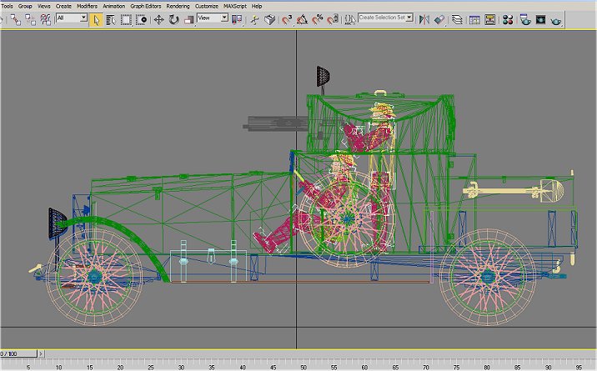Screen dimensions: 597x371
Task: Open the Create Selection Set dropdown
Action: pos(409,18)
